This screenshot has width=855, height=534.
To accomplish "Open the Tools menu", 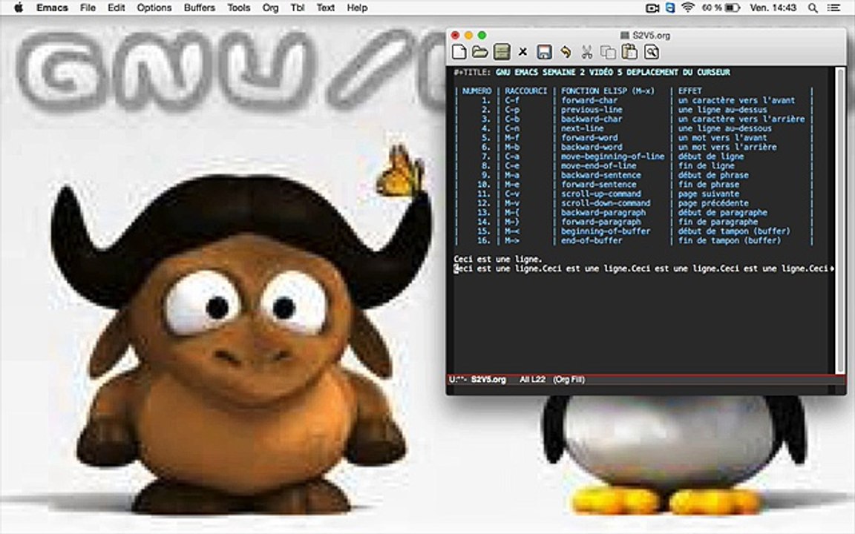I will coord(239,7).
